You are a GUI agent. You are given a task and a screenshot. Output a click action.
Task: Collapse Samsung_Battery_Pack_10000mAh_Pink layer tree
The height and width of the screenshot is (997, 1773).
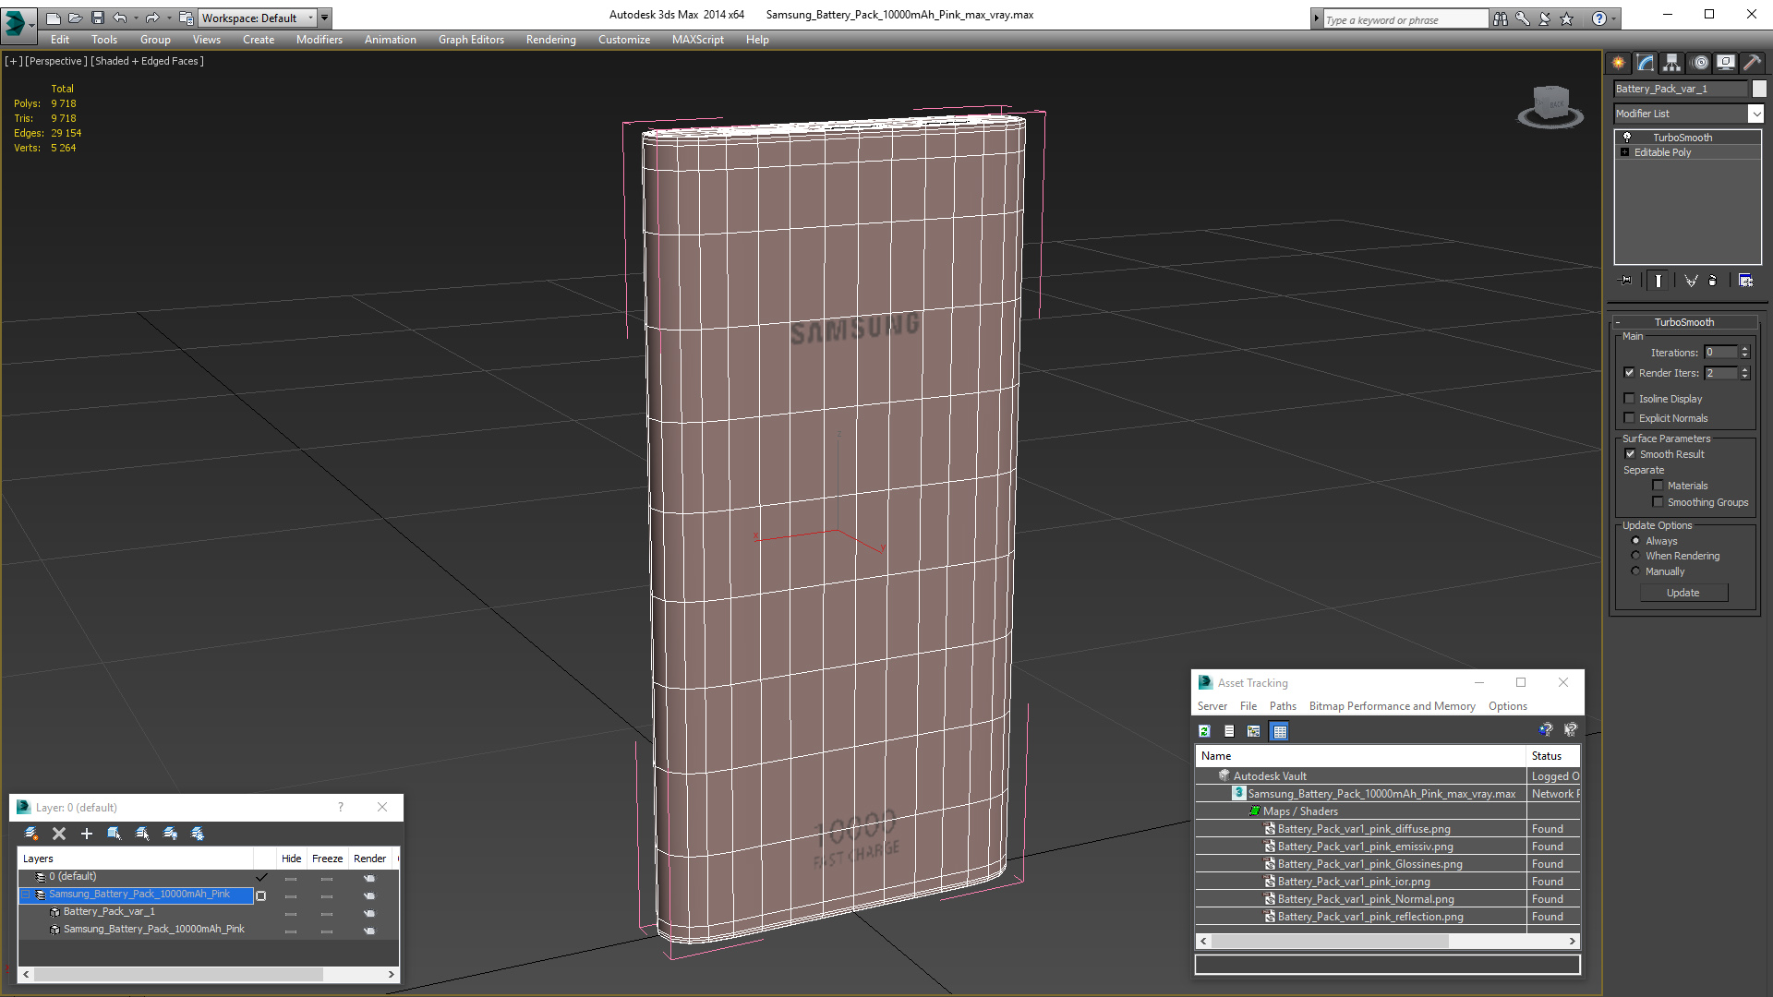point(25,895)
